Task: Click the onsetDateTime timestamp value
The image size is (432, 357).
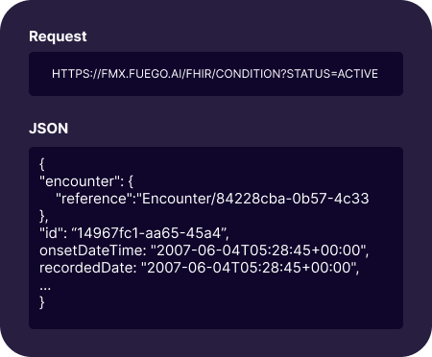Action: pyautogui.click(x=260, y=250)
